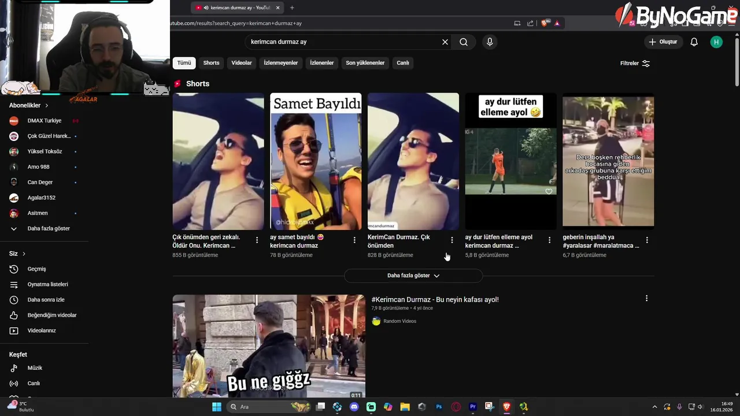The height and width of the screenshot is (416, 740).
Task: Open the account avatar menu
Action: [716, 42]
